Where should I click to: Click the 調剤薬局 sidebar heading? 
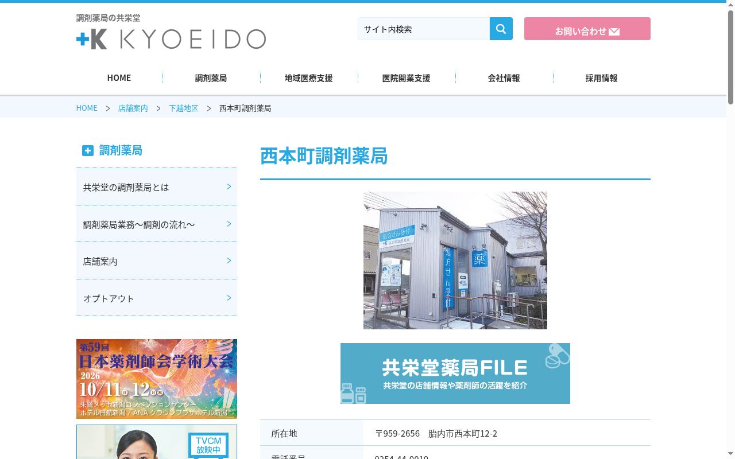coord(121,150)
